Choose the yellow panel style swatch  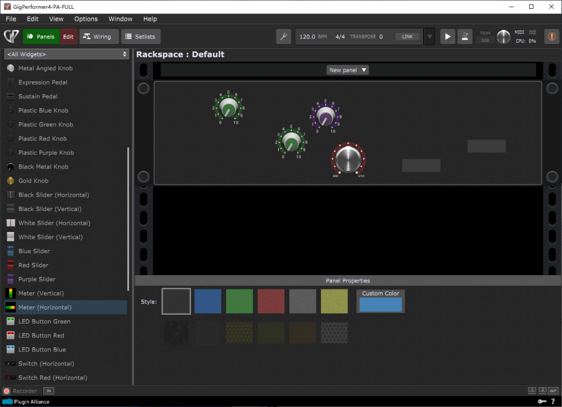pyautogui.click(x=334, y=301)
